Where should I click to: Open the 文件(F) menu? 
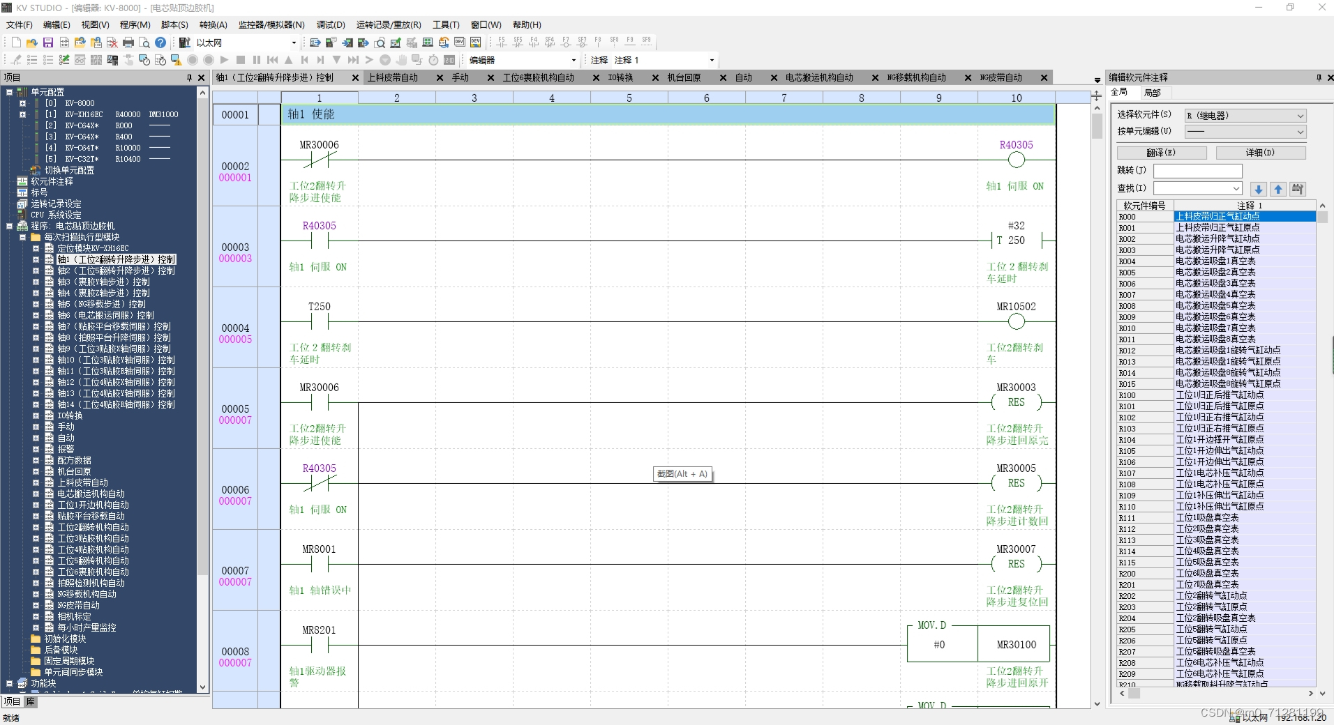point(20,24)
